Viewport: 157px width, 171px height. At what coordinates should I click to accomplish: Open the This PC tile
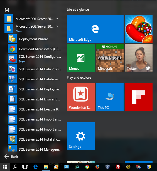[110, 97]
